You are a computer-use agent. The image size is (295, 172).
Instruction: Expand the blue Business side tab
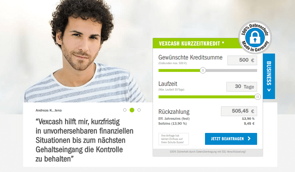269,76
